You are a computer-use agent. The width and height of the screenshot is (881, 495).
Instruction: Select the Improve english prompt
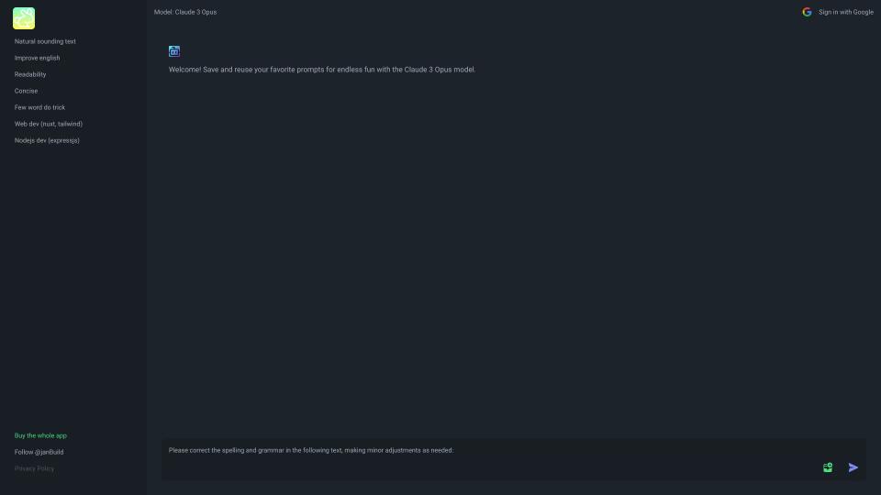pyautogui.click(x=37, y=58)
